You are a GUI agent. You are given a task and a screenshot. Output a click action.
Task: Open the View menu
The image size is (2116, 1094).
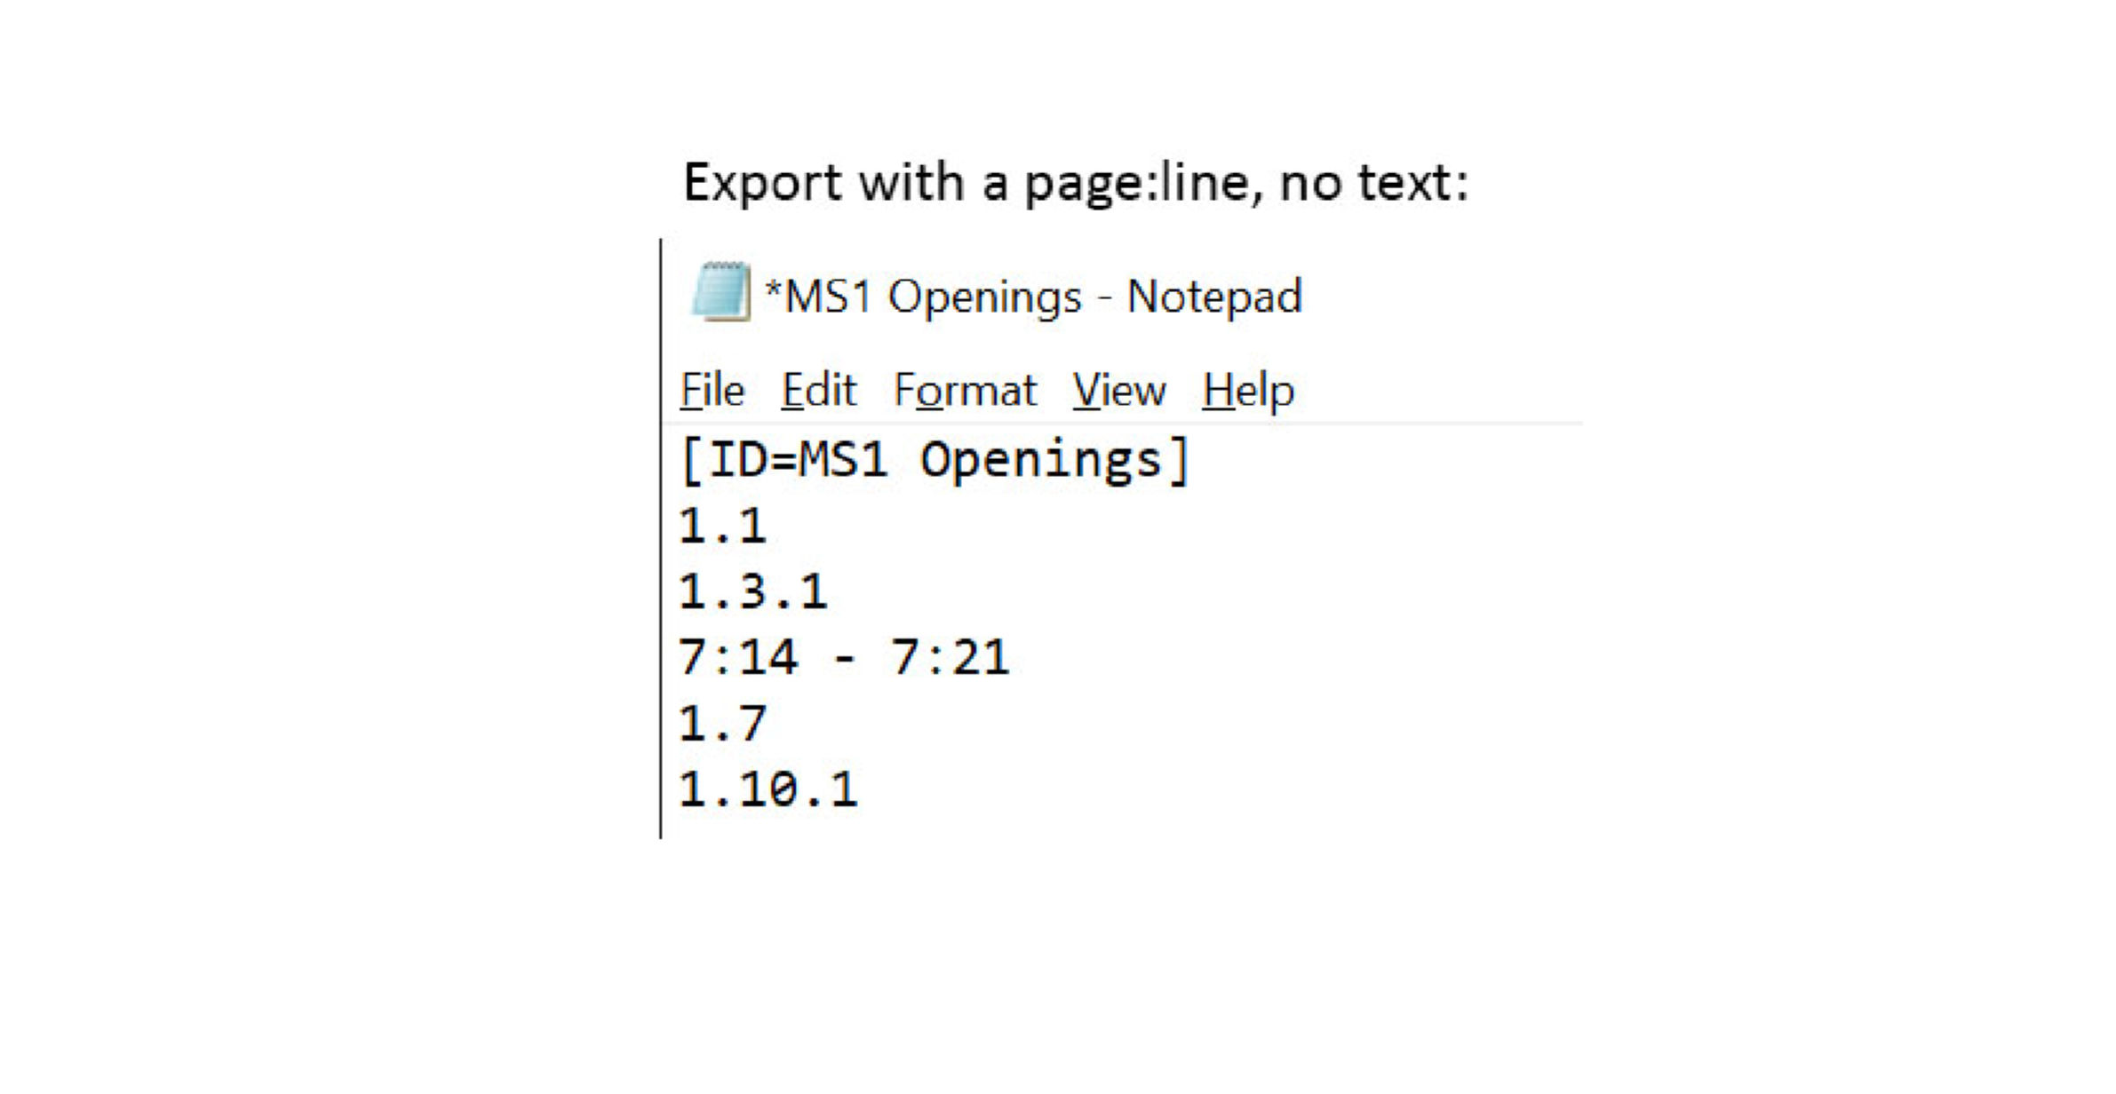(1118, 391)
